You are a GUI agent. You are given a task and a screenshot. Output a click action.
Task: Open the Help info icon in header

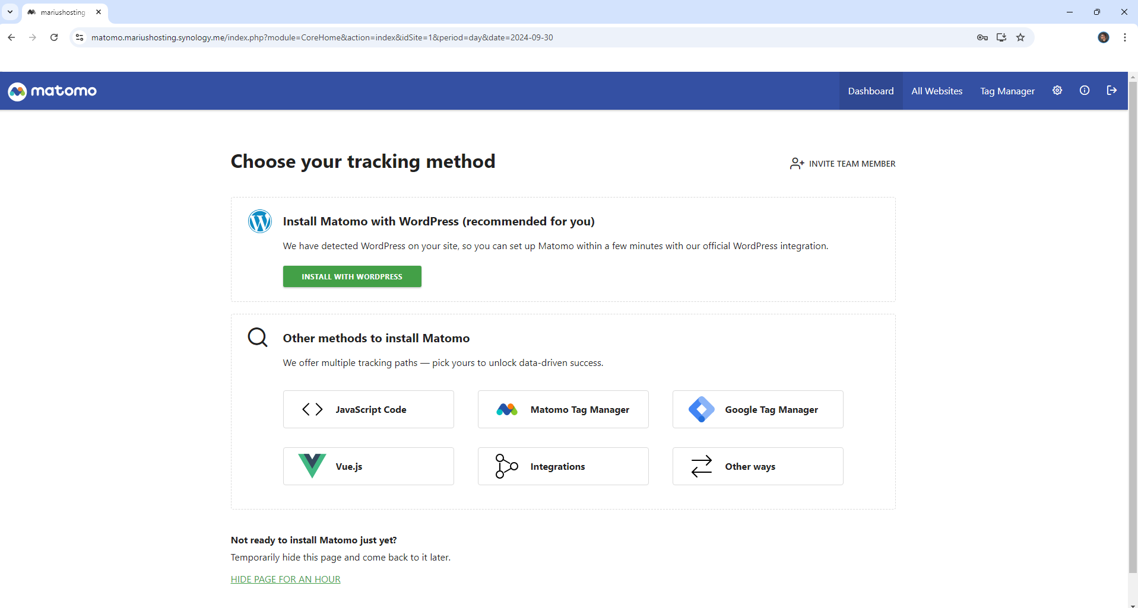(1085, 90)
